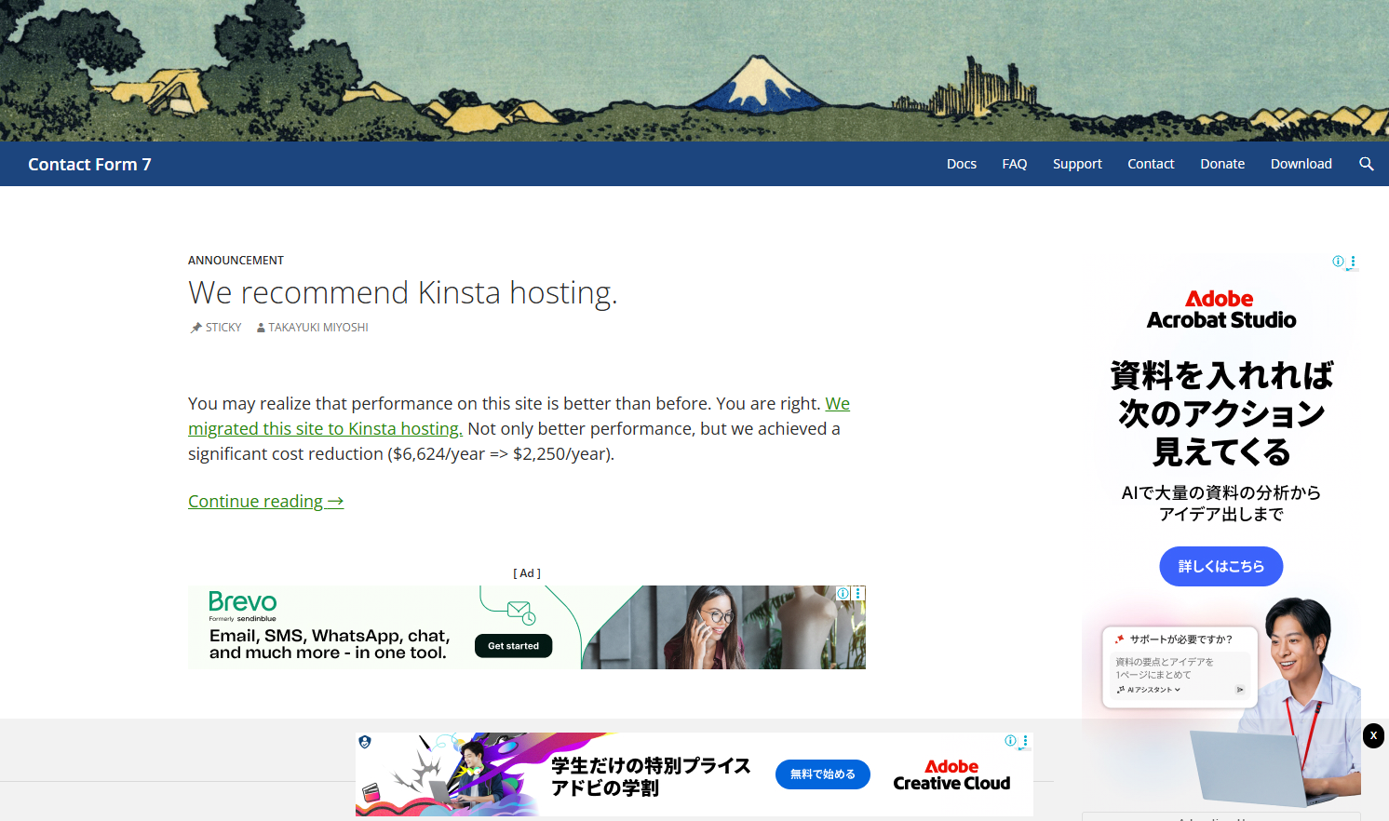Open the bottom Adobe ad options dots

(x=1025, y=742)
